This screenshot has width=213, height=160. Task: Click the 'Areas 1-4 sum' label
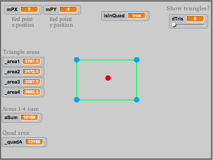tap(20, 109)
